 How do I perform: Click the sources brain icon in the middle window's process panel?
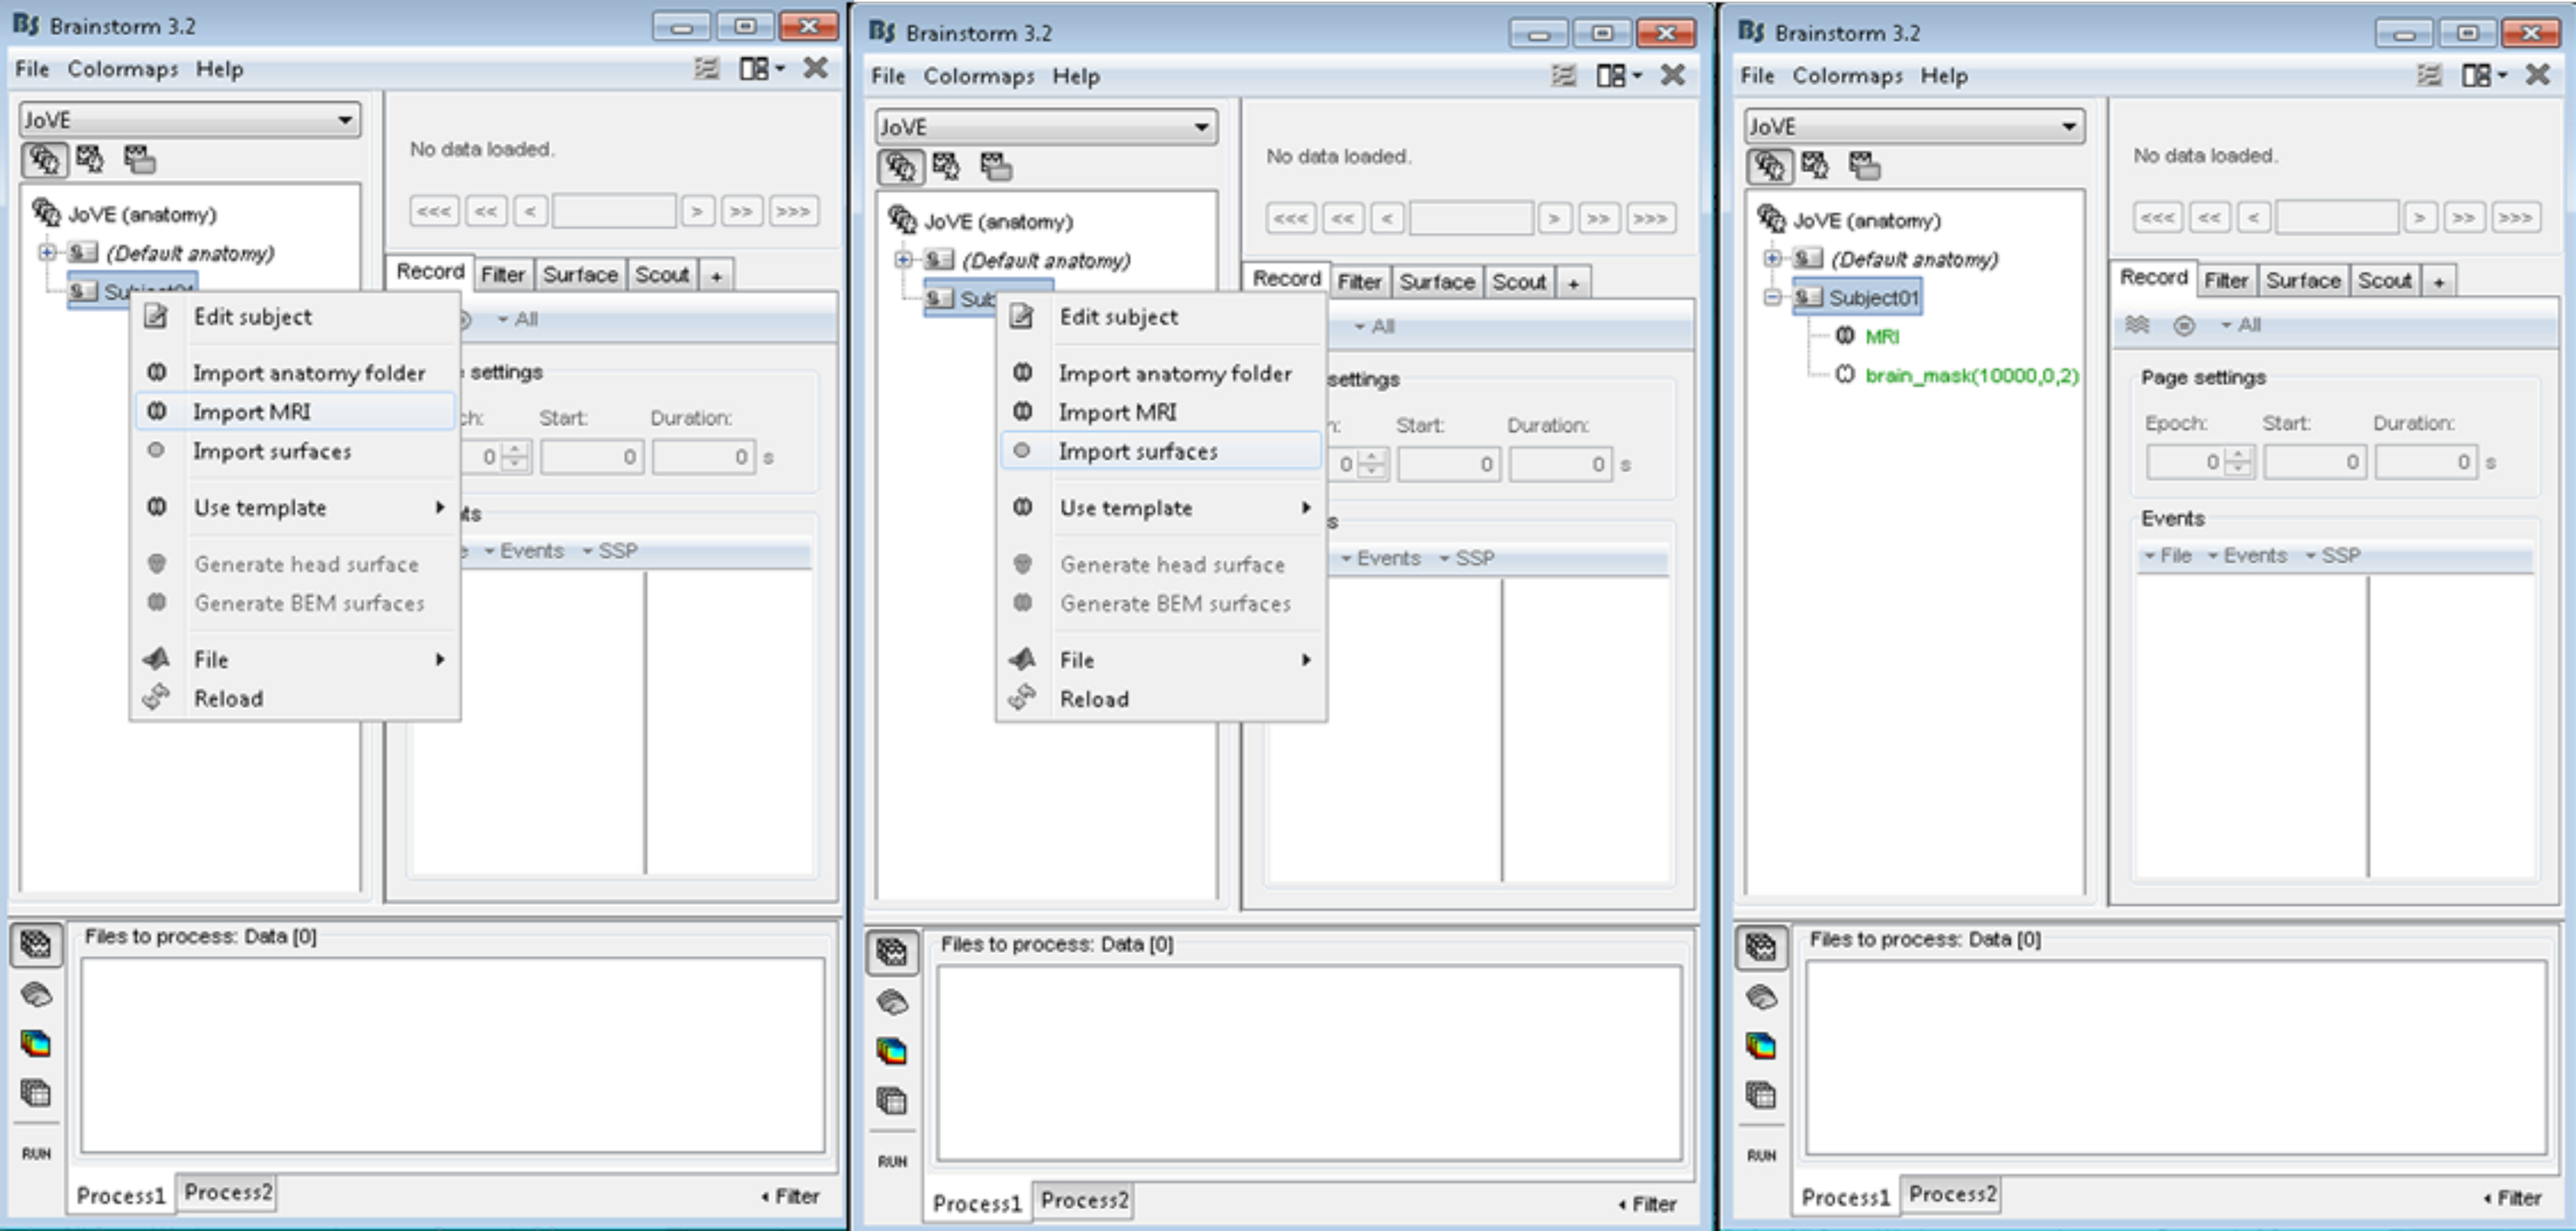pyautogui.click(x=892, y=1002)
